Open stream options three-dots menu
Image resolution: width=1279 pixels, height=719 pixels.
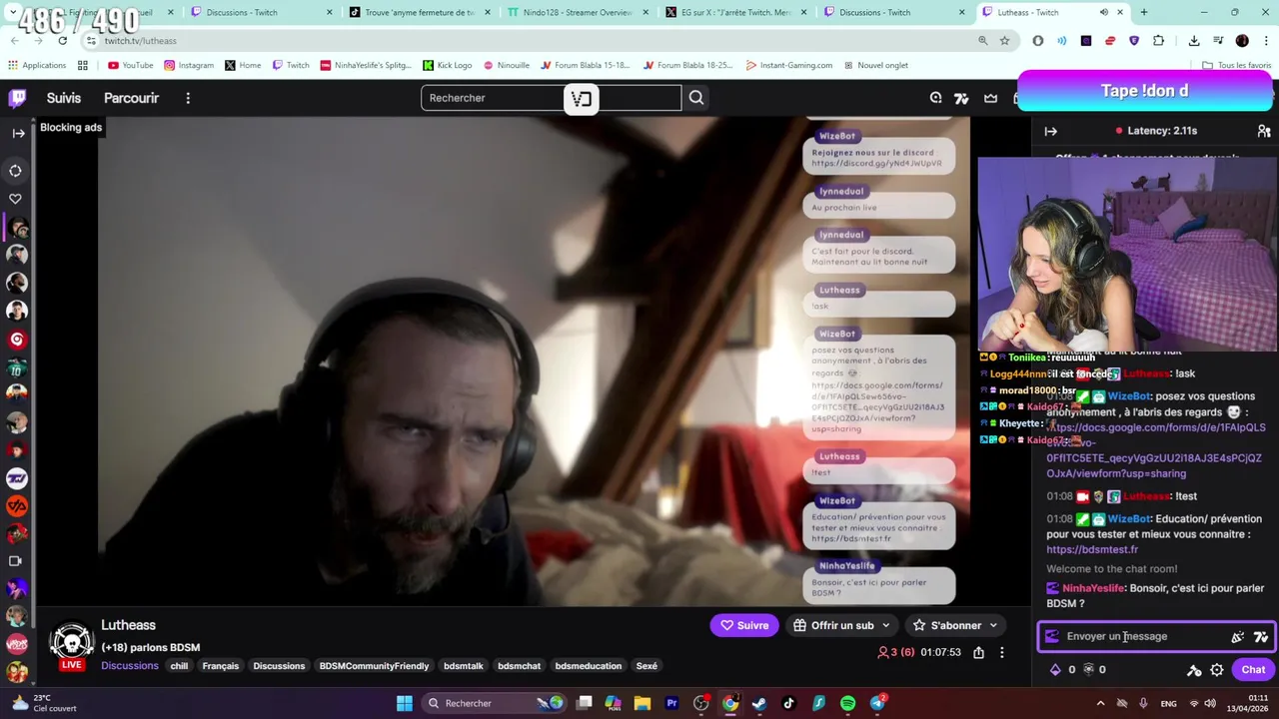[1001, 652]
